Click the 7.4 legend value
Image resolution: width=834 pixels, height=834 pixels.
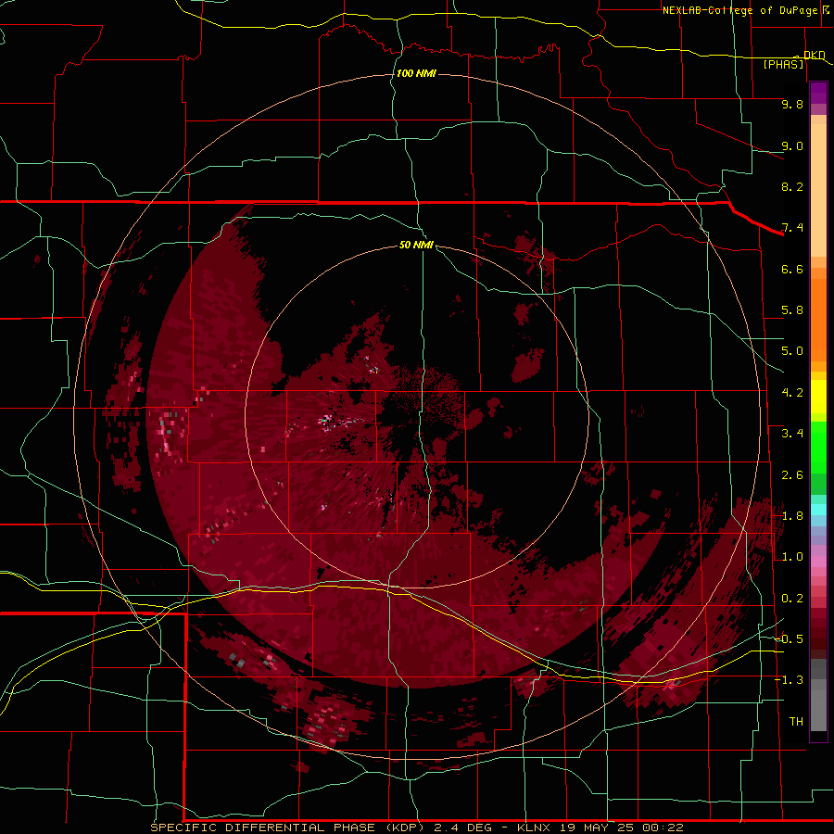tap(792, 228)
